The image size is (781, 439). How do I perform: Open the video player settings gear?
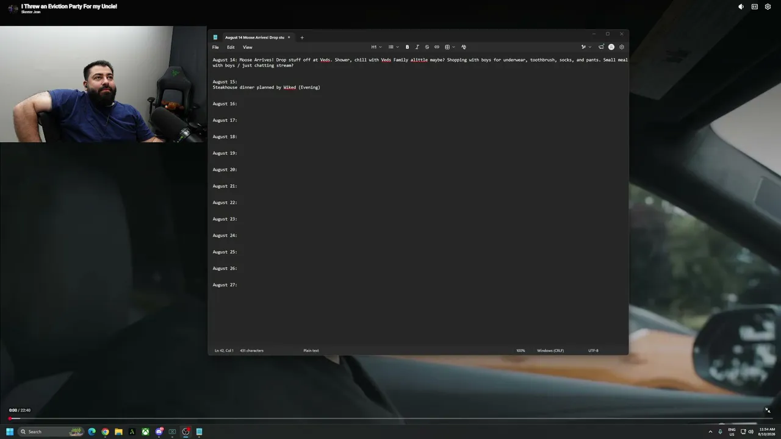768,7
